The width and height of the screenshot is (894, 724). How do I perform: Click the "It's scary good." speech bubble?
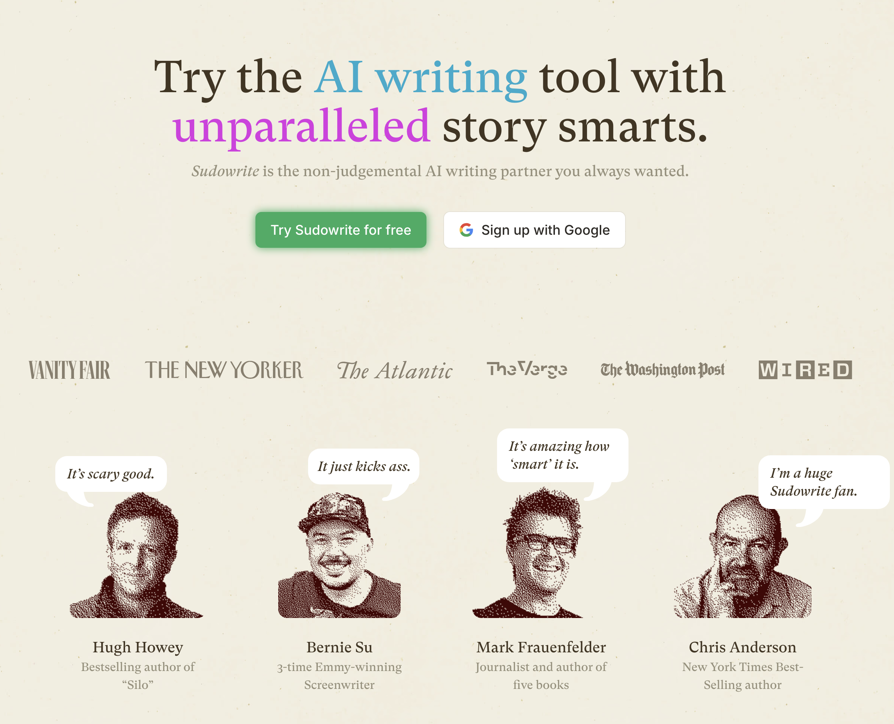point(111,474)
